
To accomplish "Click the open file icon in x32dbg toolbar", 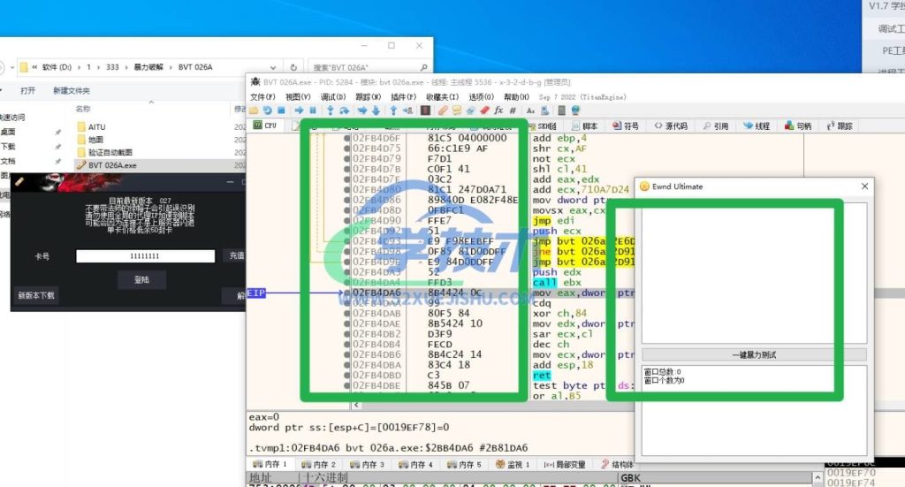I will pos(255,110).
